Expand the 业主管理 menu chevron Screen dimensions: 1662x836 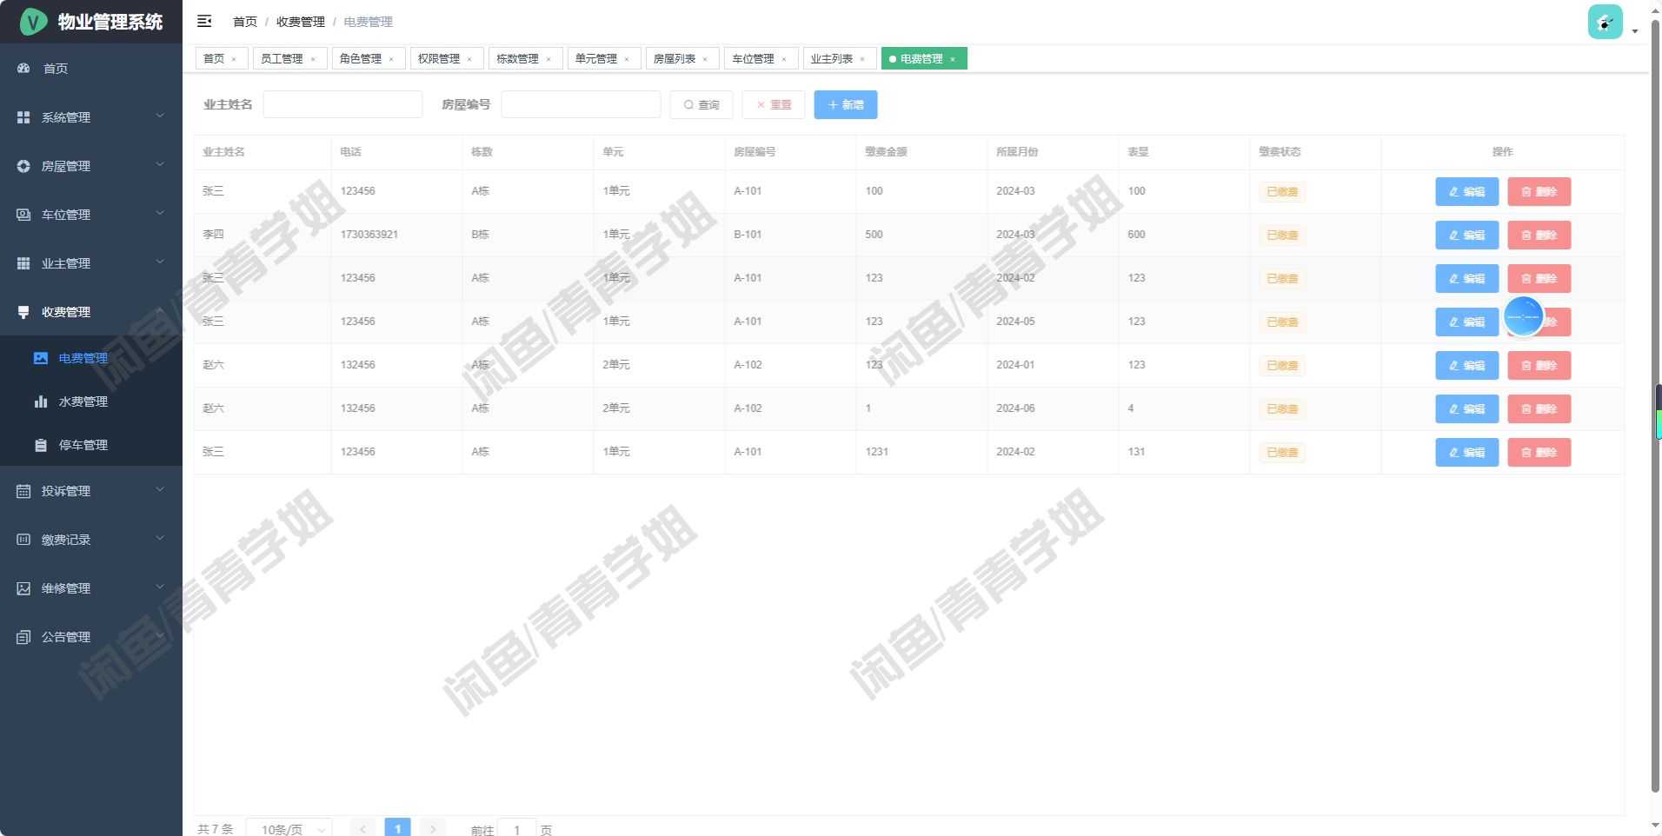click(160, 262)
